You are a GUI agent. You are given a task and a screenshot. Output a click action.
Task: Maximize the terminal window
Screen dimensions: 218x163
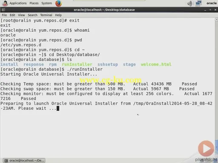point(210,10)
